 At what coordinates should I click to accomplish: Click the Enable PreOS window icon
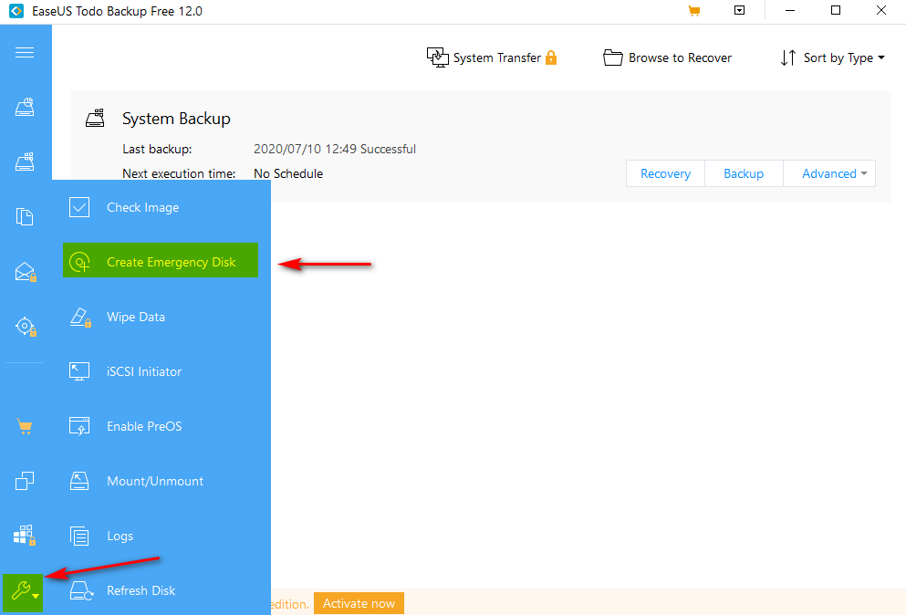click(79, 426)
